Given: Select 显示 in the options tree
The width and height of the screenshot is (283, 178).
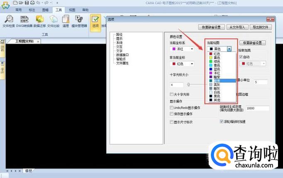Looking at the screenshot, I should tap(120, 39).
